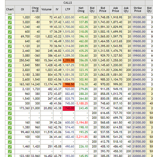Open chart icon for strike 20500.00
The height and width of the screenshot is (157, 153).
pyautogui.click(x=10, y=84)
